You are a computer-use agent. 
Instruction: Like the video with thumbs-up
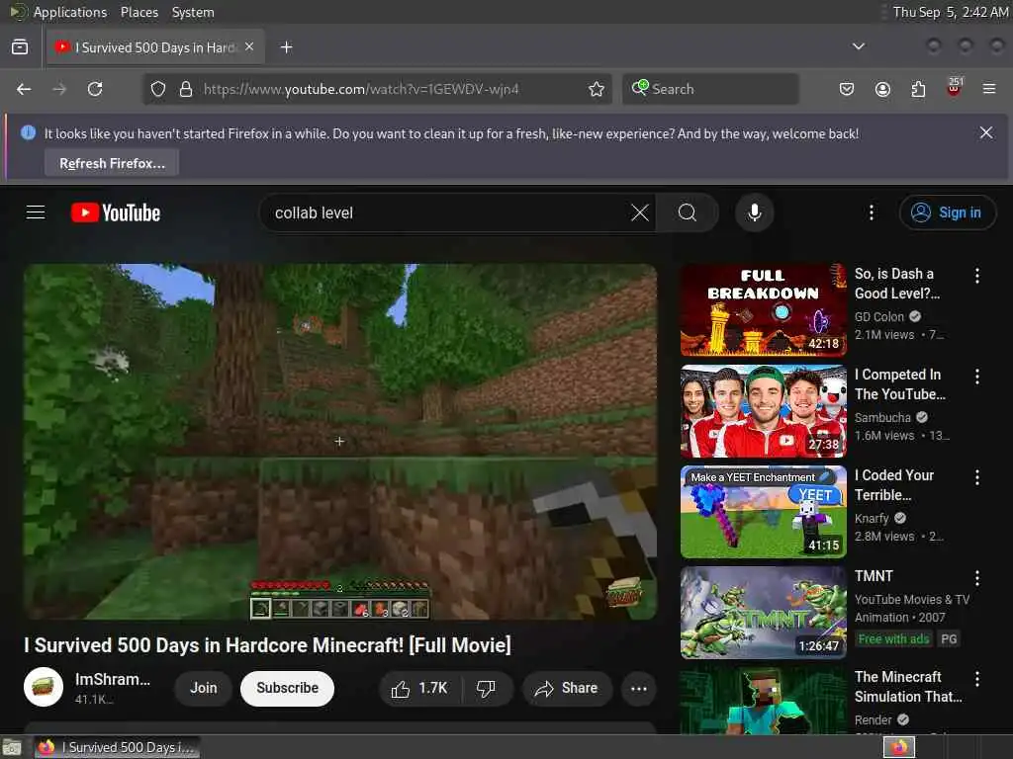(x=419, y=688)
